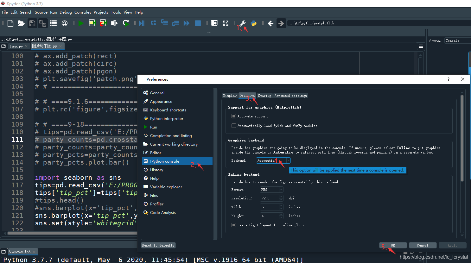Run file with green play icon

[x=81, y=23]
